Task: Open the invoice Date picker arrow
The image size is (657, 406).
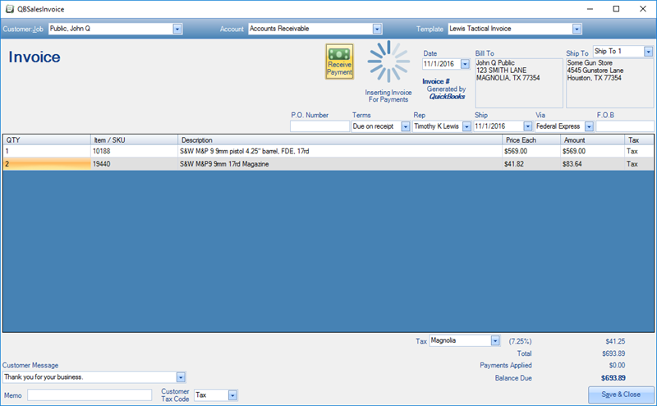Action: coord(465,64)
